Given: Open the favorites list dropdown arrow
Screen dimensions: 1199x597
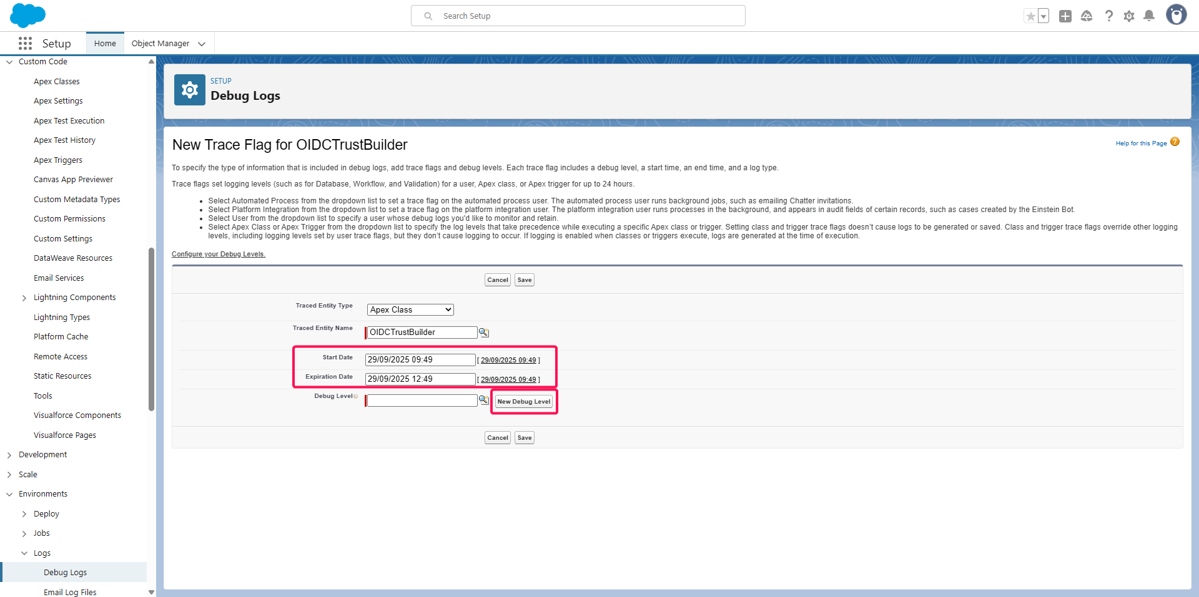Looking at the screenshot, I should tap(1044, 16).
